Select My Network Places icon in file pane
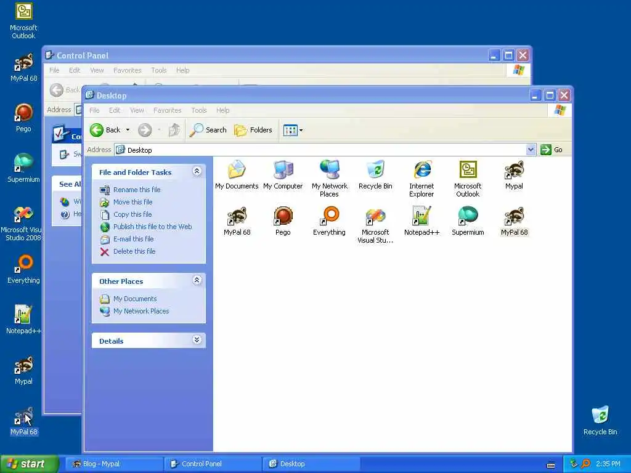 (x=329, y=178)
